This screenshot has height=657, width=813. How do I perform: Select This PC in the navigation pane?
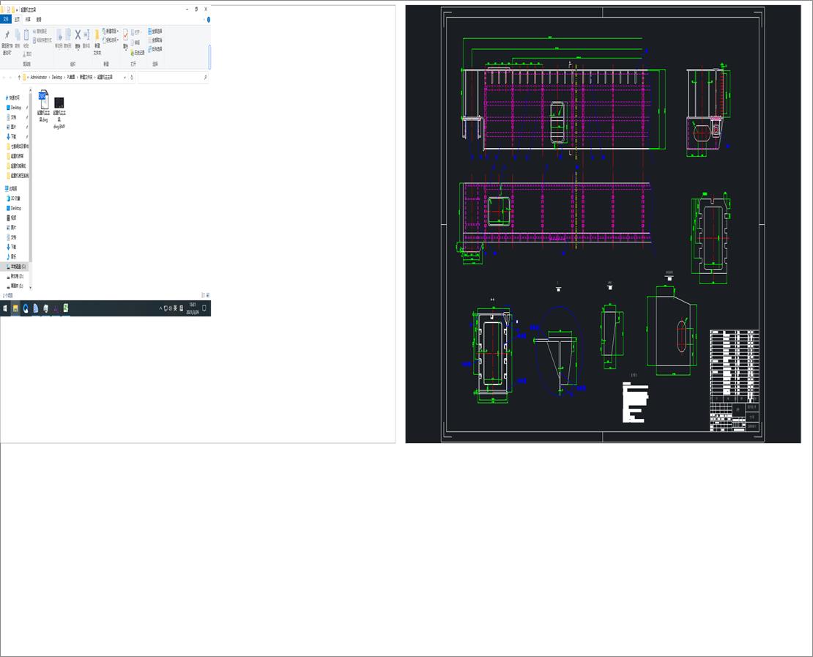coord(11,188)
